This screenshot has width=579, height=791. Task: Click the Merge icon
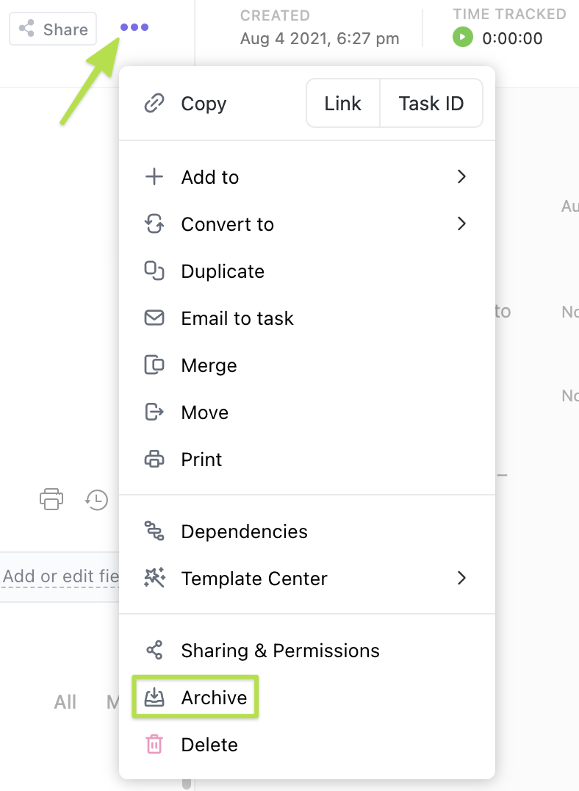coord(154,365)
